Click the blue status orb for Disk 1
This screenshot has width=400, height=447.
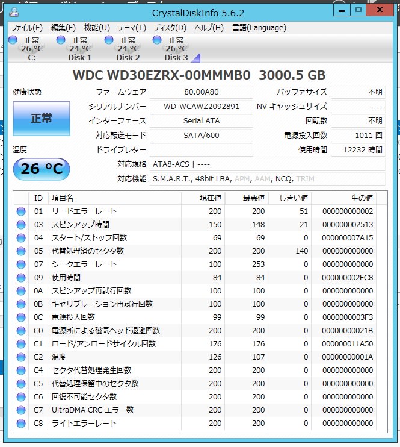coord(61,40)
